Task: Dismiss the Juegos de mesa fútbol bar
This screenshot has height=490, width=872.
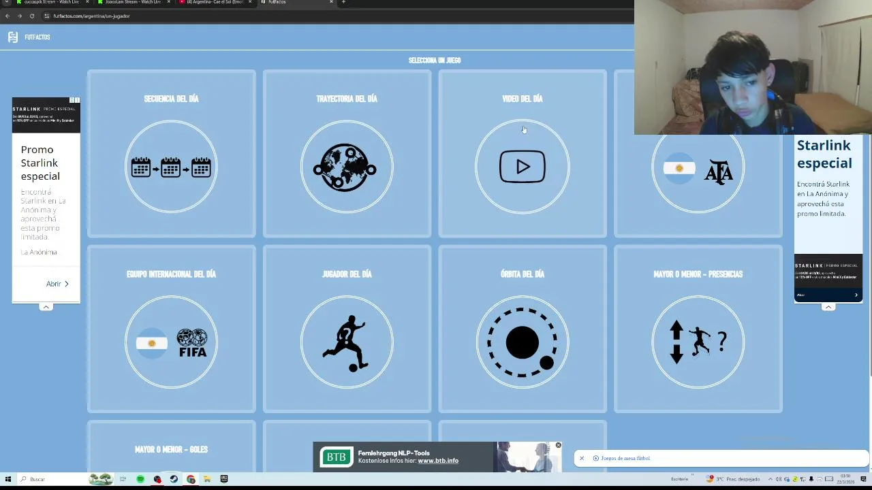Action: (582, 458)
